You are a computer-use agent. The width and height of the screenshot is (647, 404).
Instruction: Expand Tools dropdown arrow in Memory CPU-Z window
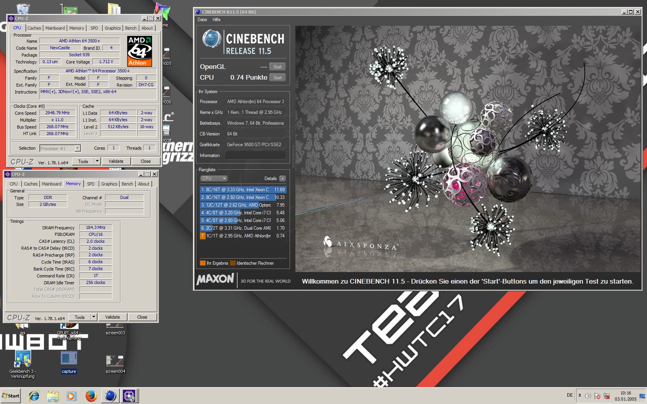(x=94, y=317)
